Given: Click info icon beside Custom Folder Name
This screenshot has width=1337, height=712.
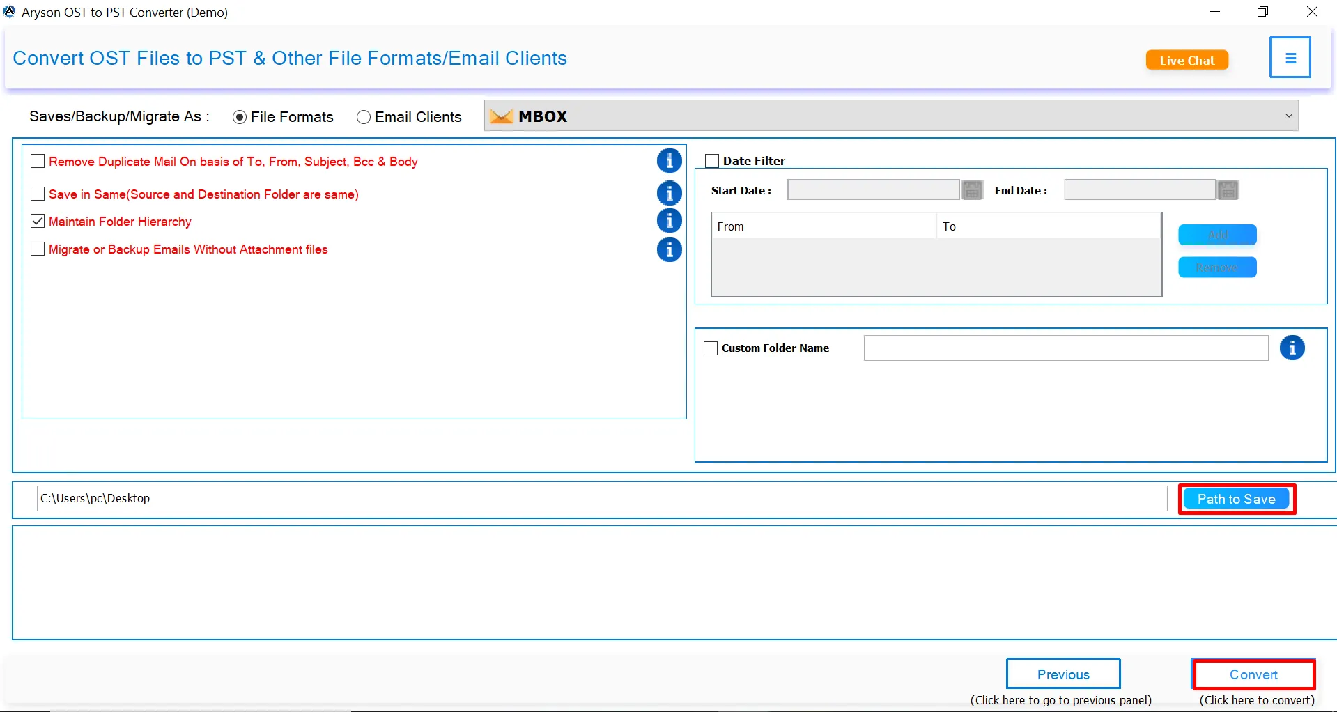Looking at the screenshot, I should pos(1292,348).
